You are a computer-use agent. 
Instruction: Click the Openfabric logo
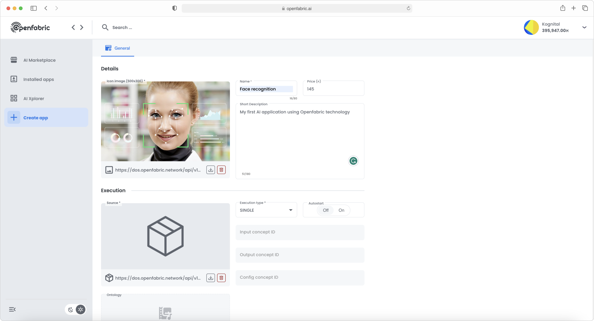pyautogui.click(x=30, y=27)
